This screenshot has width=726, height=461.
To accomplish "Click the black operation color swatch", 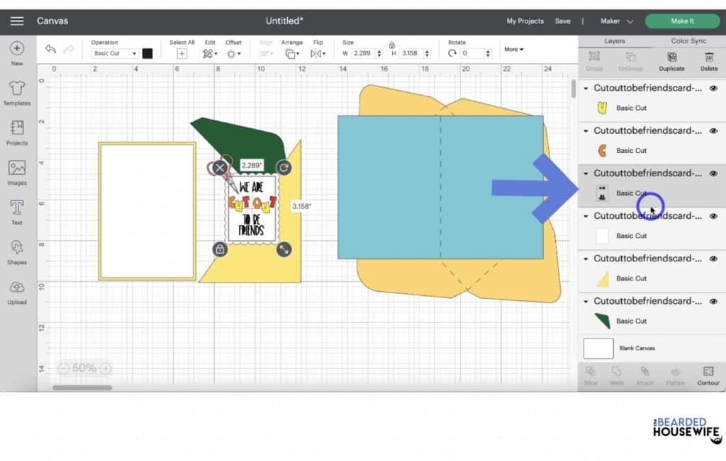I will click(147, 53).
